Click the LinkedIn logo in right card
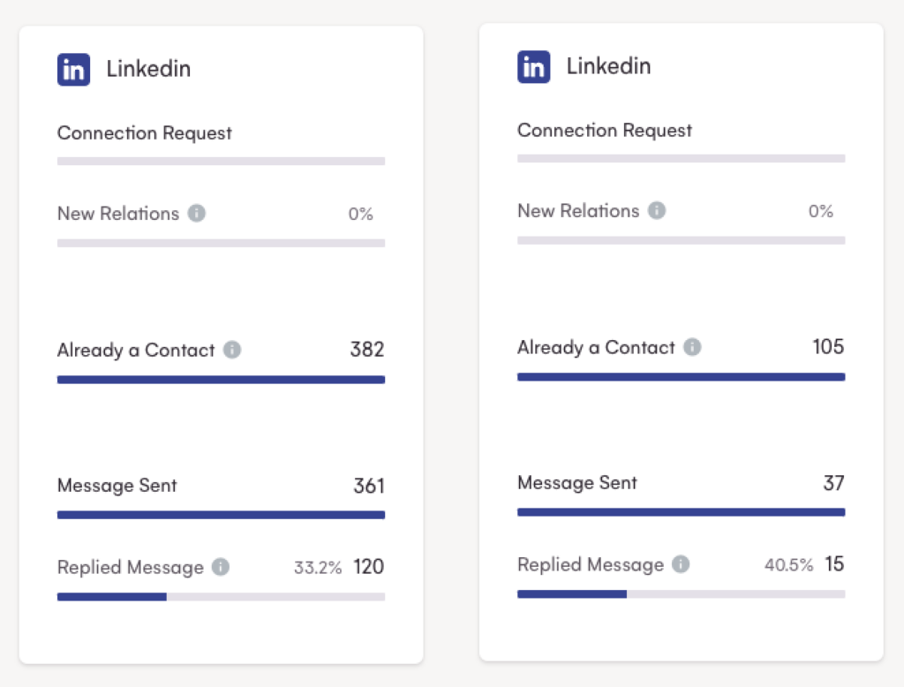Image resolution: width=904 pixels, height=687 pixels. coord(534,67)
